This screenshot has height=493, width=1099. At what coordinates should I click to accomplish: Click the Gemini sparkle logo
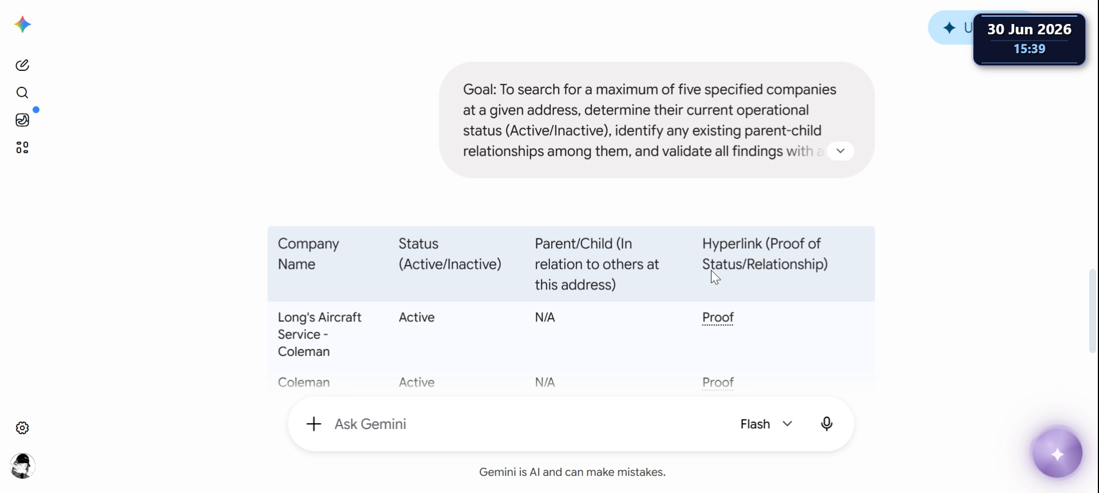(22, 25)
